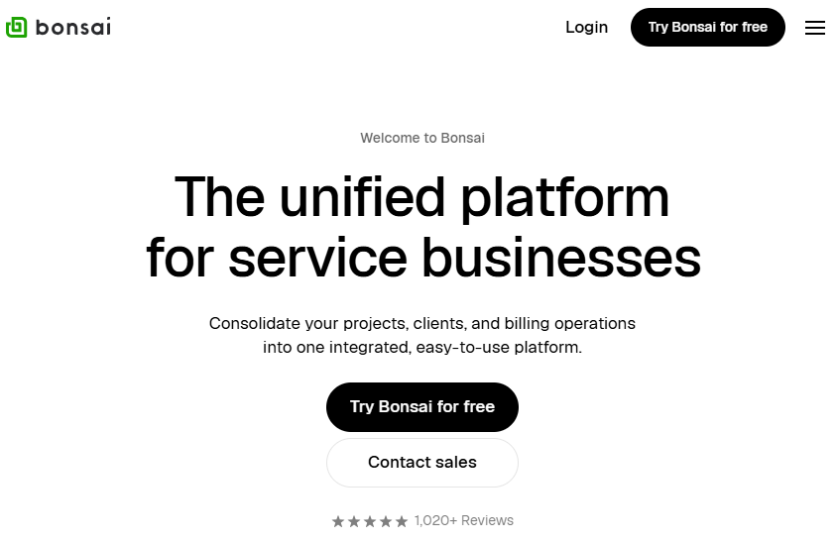Click the phrase "into one integrated"
Viewport: 837px width, 543px height.
(336, 348)
